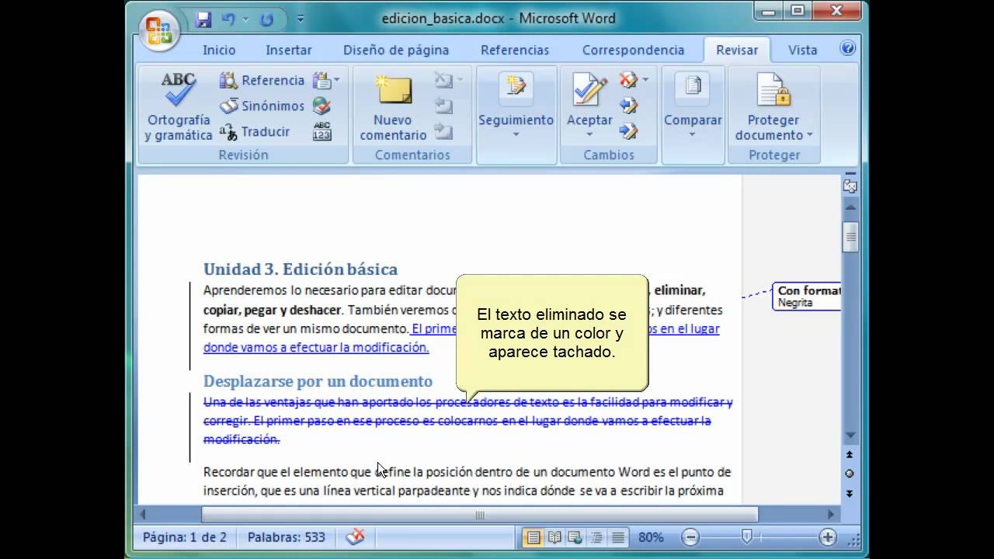Switch to Draft view
The height and width of the screenshot is (559, 994).
pos(618,537)
